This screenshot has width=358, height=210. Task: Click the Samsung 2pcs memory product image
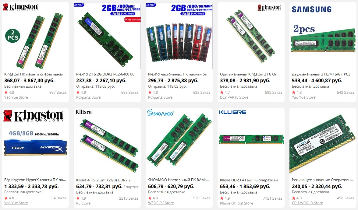pyautogui.click(x=323, y=36)
